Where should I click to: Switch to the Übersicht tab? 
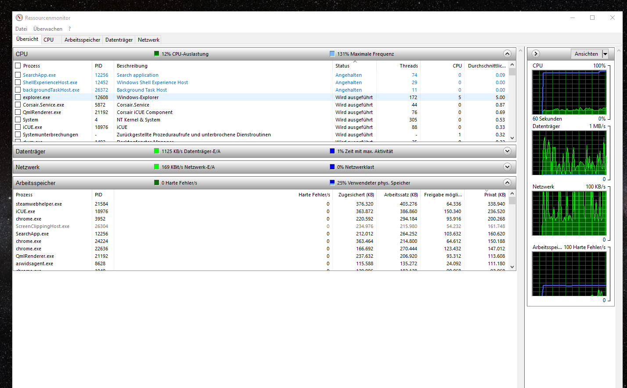point(27,39)
